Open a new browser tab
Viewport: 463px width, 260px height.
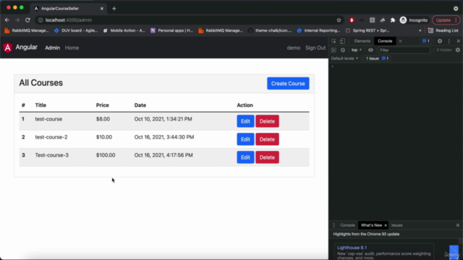(x=114, y=9)
